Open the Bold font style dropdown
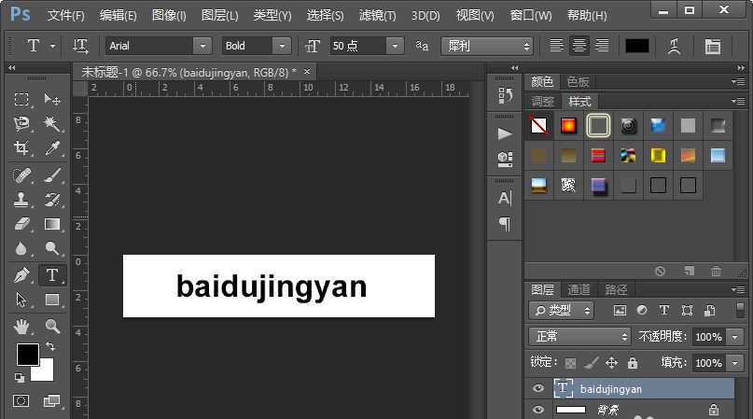Screen dimensions: 753x419 pos(282,46)
